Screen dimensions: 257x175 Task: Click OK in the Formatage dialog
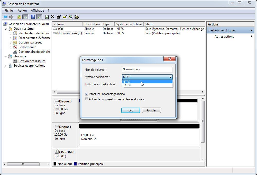(131, 110)
